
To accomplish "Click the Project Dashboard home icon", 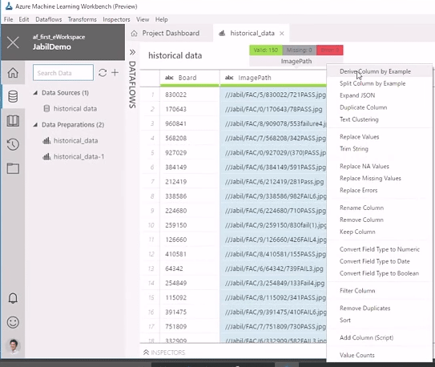I will (135, 34).
